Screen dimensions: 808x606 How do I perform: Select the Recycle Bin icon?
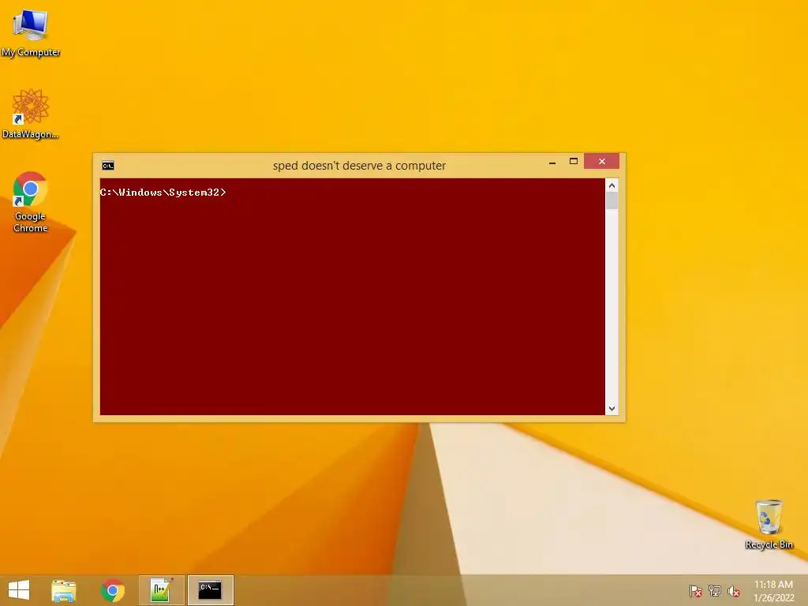click(769, 524)
